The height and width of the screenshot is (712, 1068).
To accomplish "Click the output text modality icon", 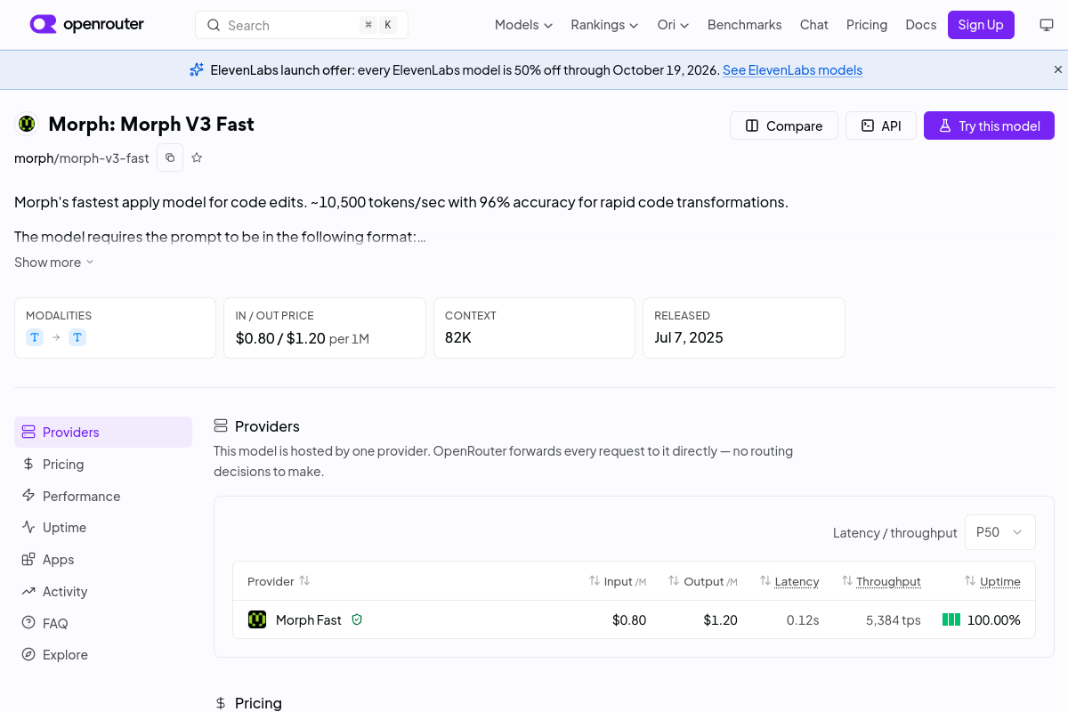I will pyautogui.click(x=77, y=337).
